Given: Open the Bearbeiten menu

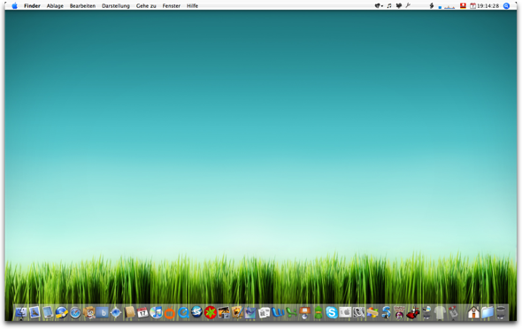Looking at the screenshot, I should point(82,5).
